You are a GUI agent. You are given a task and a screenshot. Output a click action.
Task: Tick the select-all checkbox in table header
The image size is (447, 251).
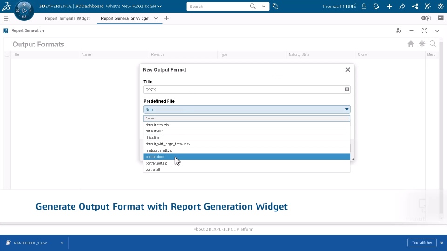click(x=7, y=55)
